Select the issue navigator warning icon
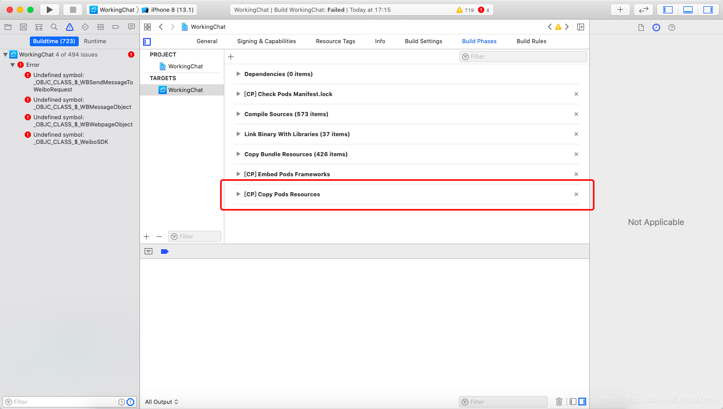Viewport: 723px width, 409px height. point(69,27)
